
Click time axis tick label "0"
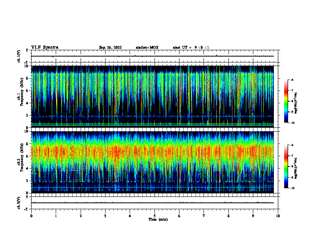pos(31,216)
